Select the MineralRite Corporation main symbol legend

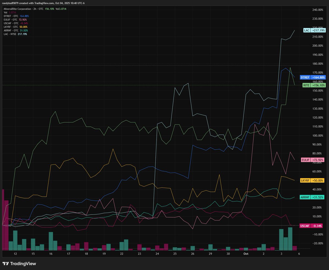(x=35, y=9)
